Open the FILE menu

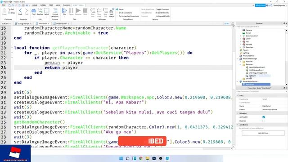click(x=4, y=5)
